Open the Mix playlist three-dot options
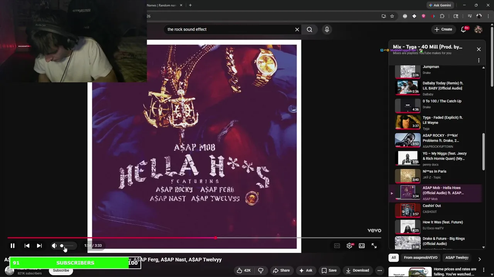This screenshot has width=494, height=277. pyautogui.click(x=479, y=60)
